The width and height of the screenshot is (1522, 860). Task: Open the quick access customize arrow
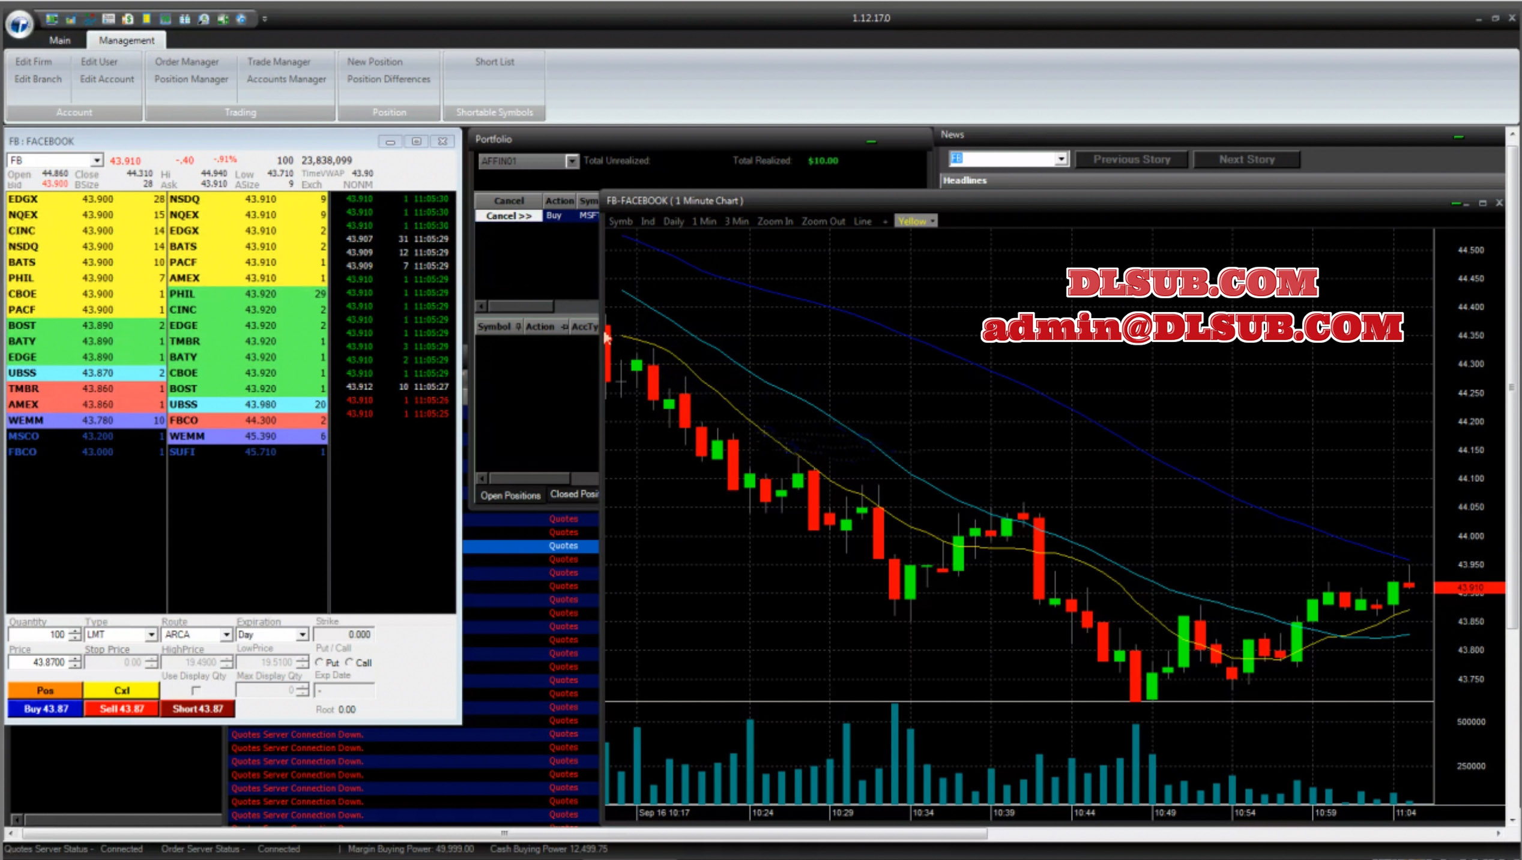pyautogui.click(x=265, y=19)
